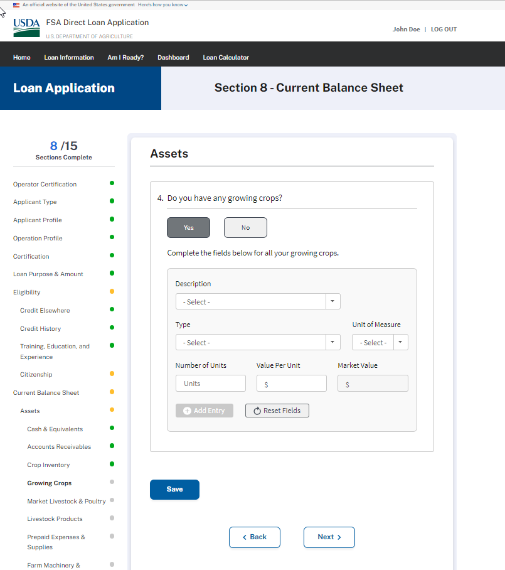Focus the Value Per Unit field
Screen dimensions: 505x570
click(x=291, y=384)
